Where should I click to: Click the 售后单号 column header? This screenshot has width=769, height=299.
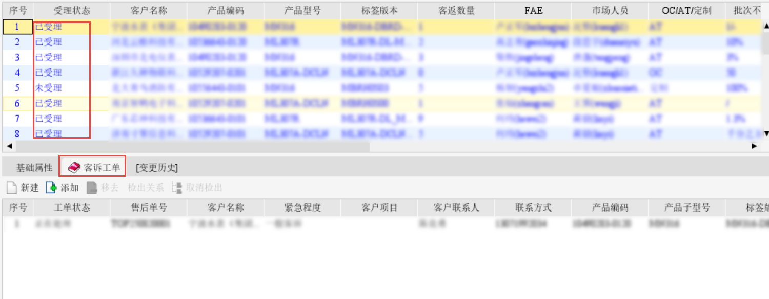(x=149, y=208)
